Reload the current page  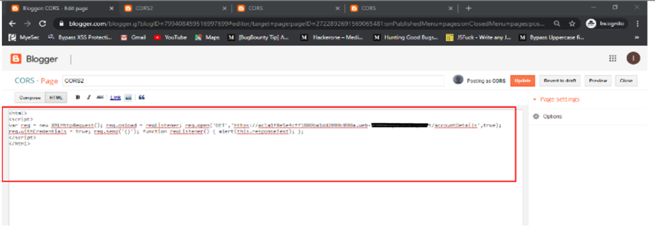(x=42, y=24)
